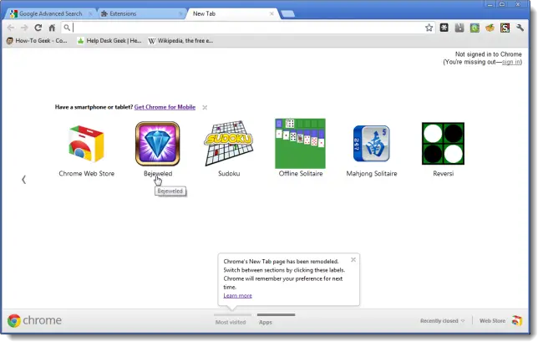Image resolution: width=543 pixels, height=347 pixels.
Task: Switch to the Apps section
Action: [x=276, y=320]
